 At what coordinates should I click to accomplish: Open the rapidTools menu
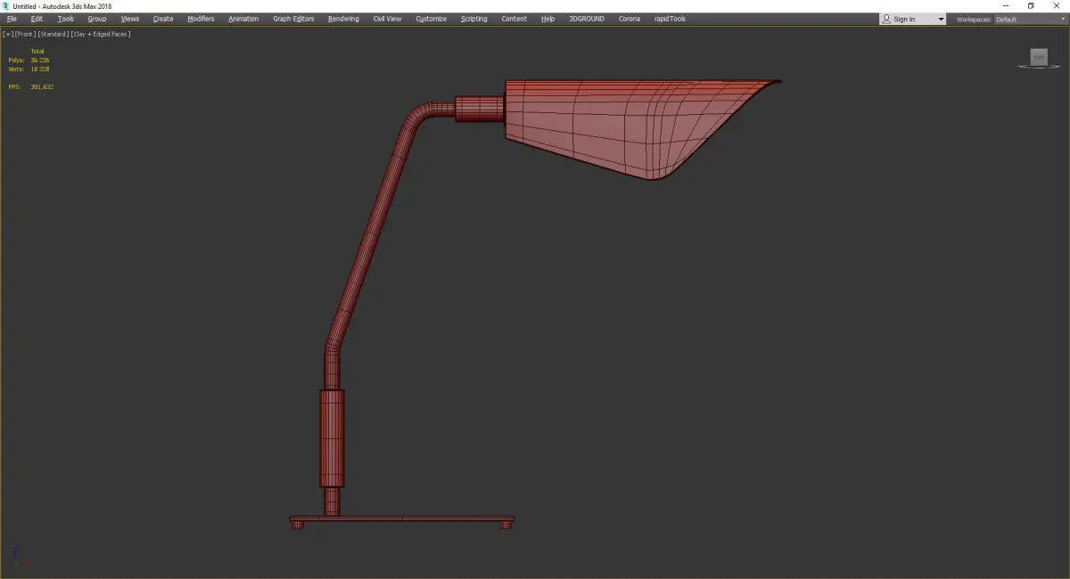pyautogui.click(x=669, y=19)
